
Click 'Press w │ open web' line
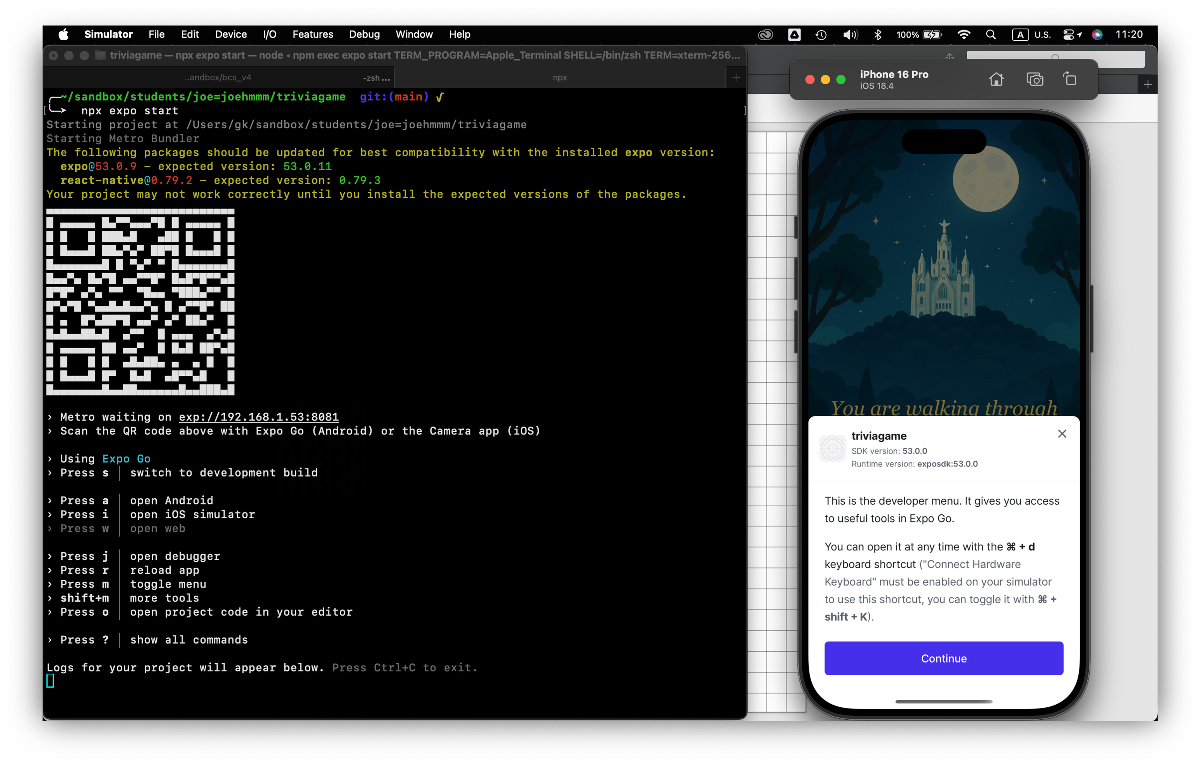click(116, 528)
